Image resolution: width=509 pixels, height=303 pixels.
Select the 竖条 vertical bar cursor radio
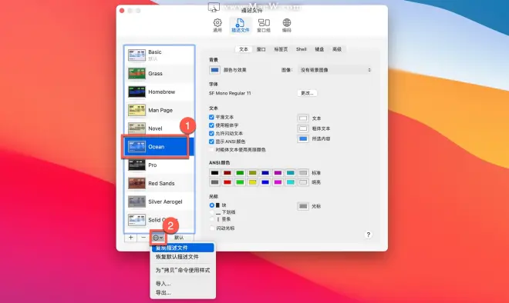[211, 219]
